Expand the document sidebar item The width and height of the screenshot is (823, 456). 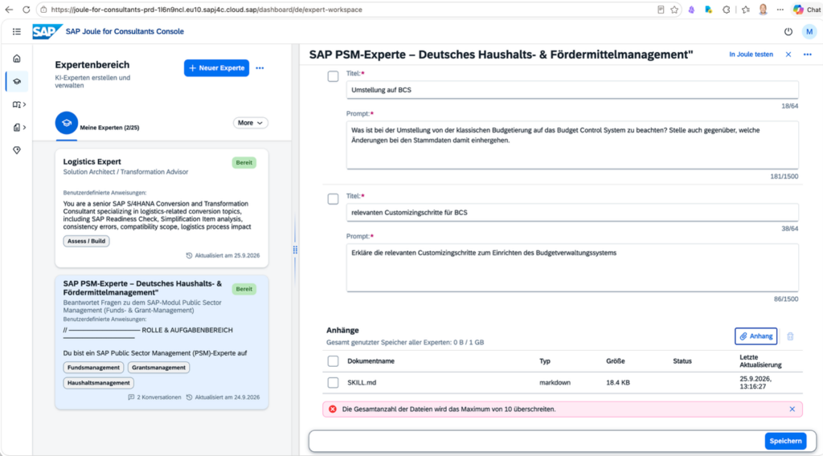[19, 128]
